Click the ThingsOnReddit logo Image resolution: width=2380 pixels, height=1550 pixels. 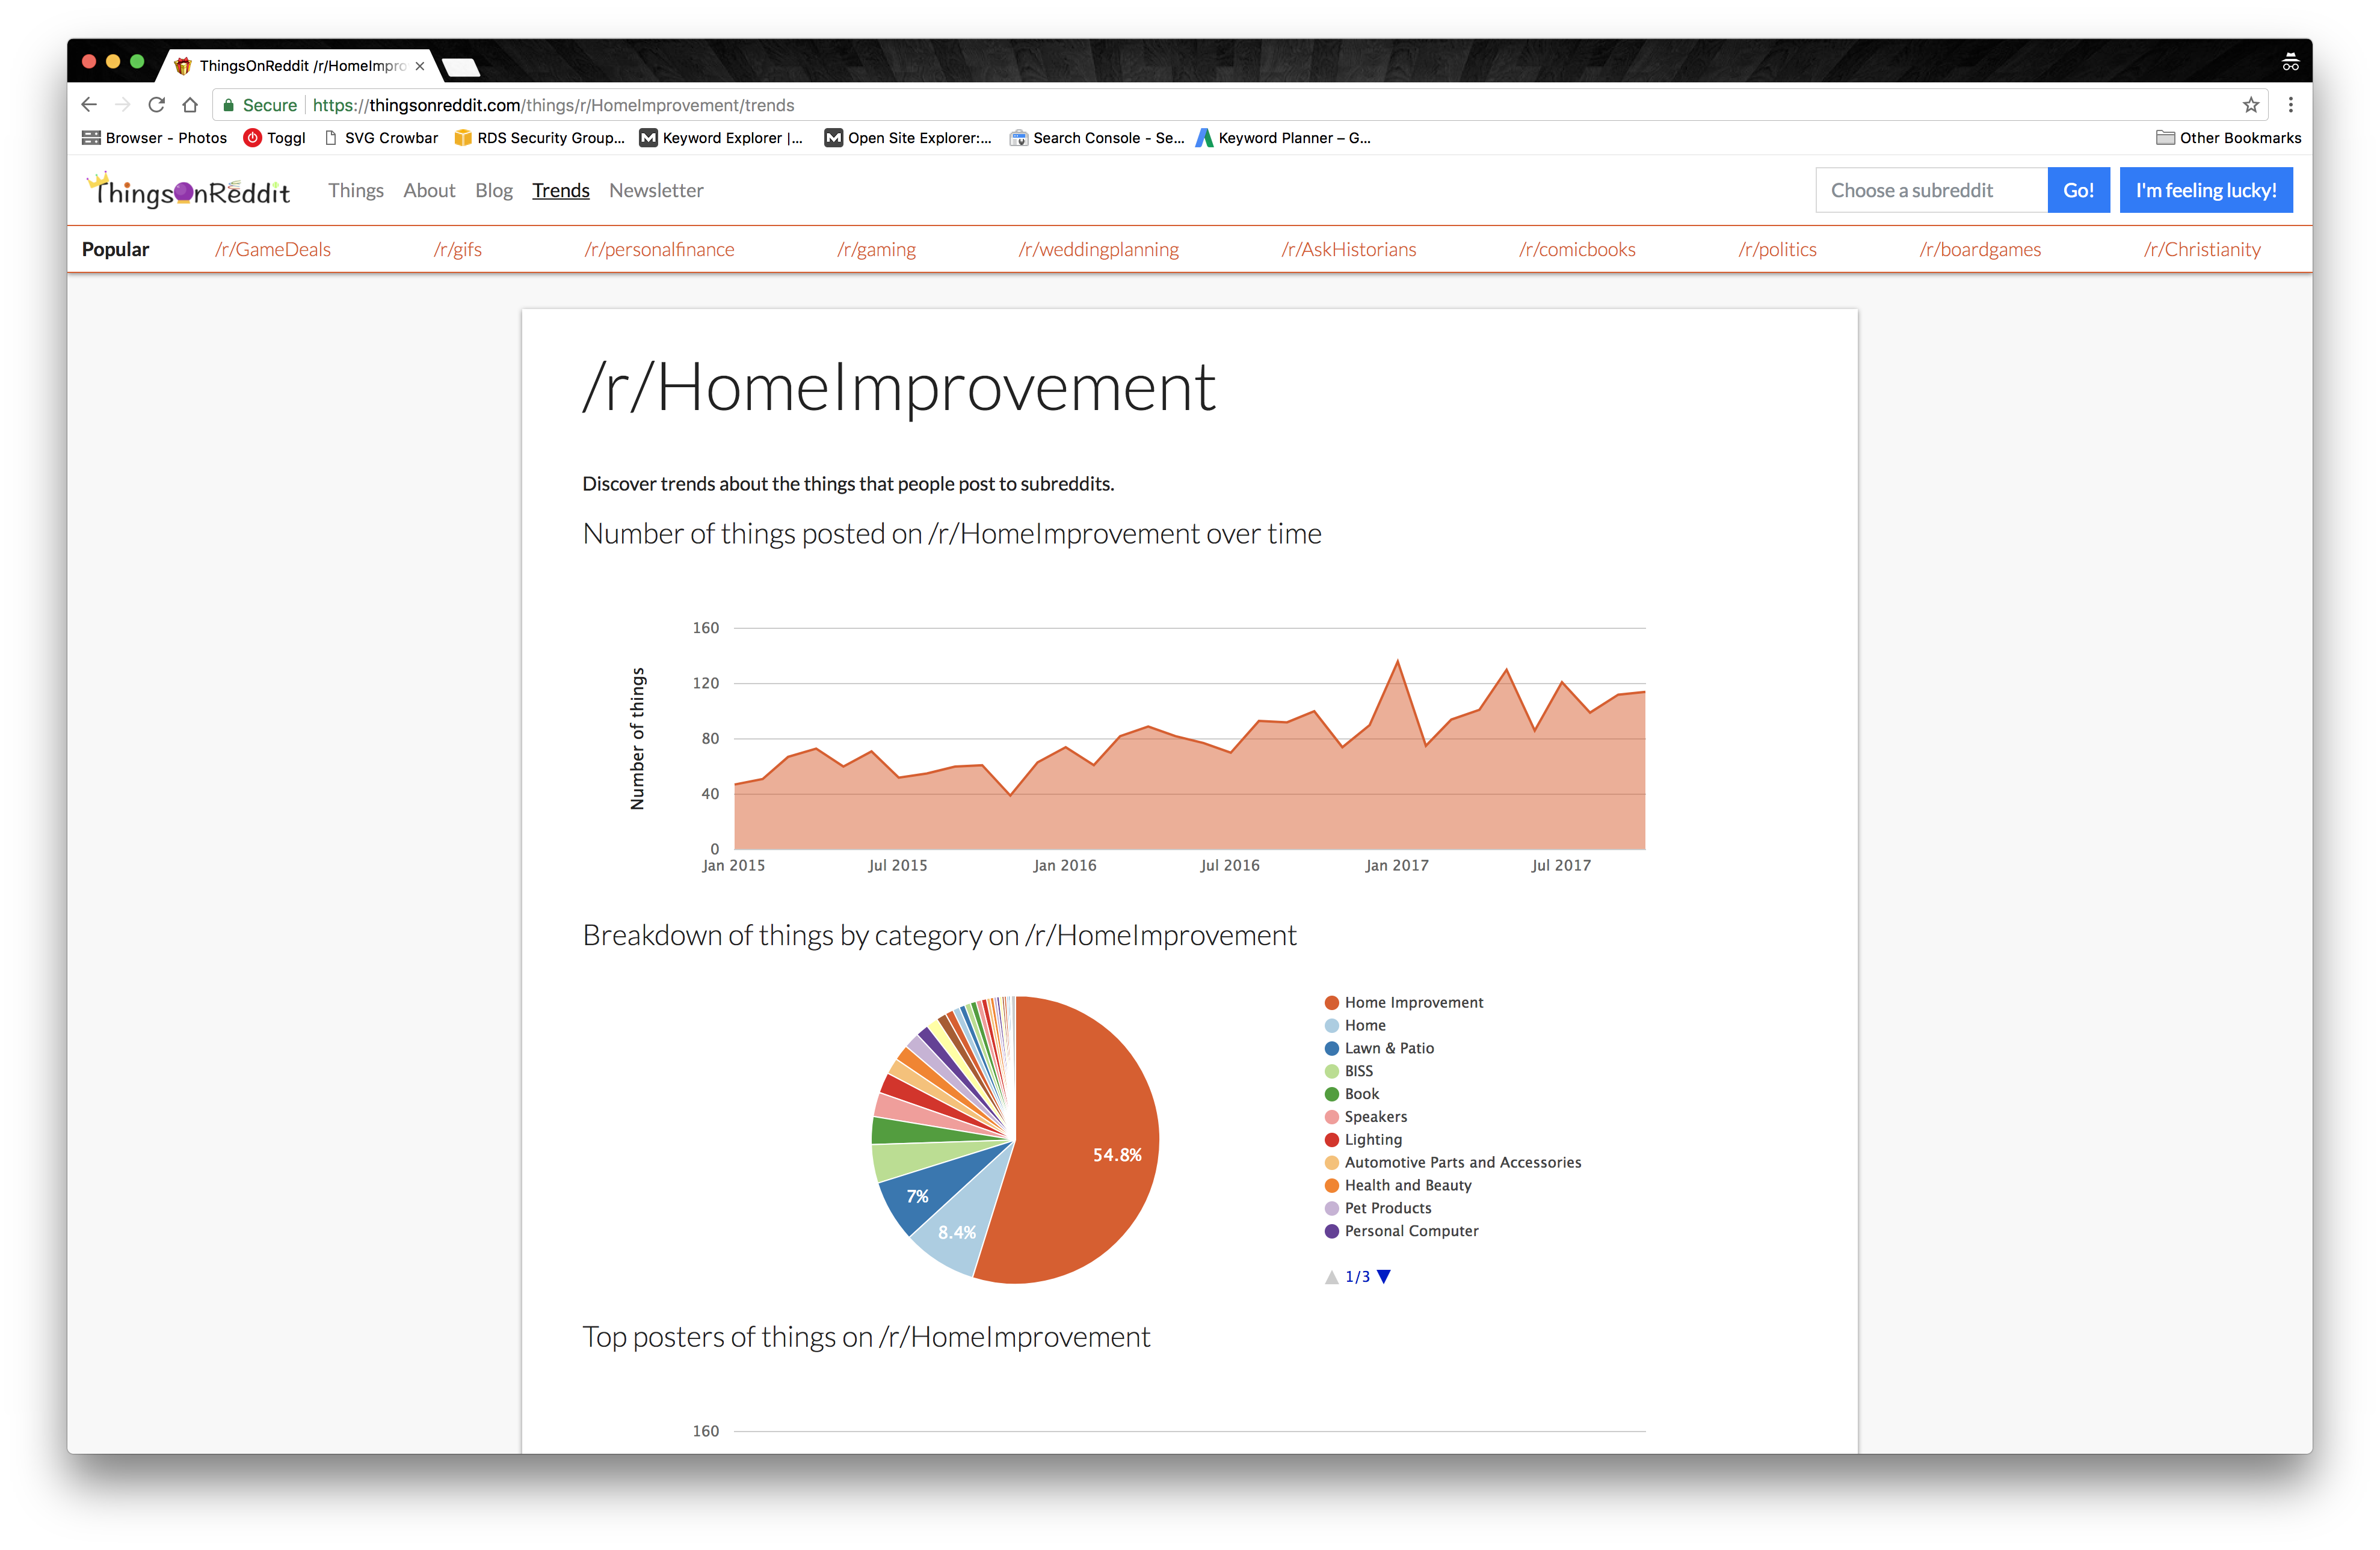(x=189, y=190)
